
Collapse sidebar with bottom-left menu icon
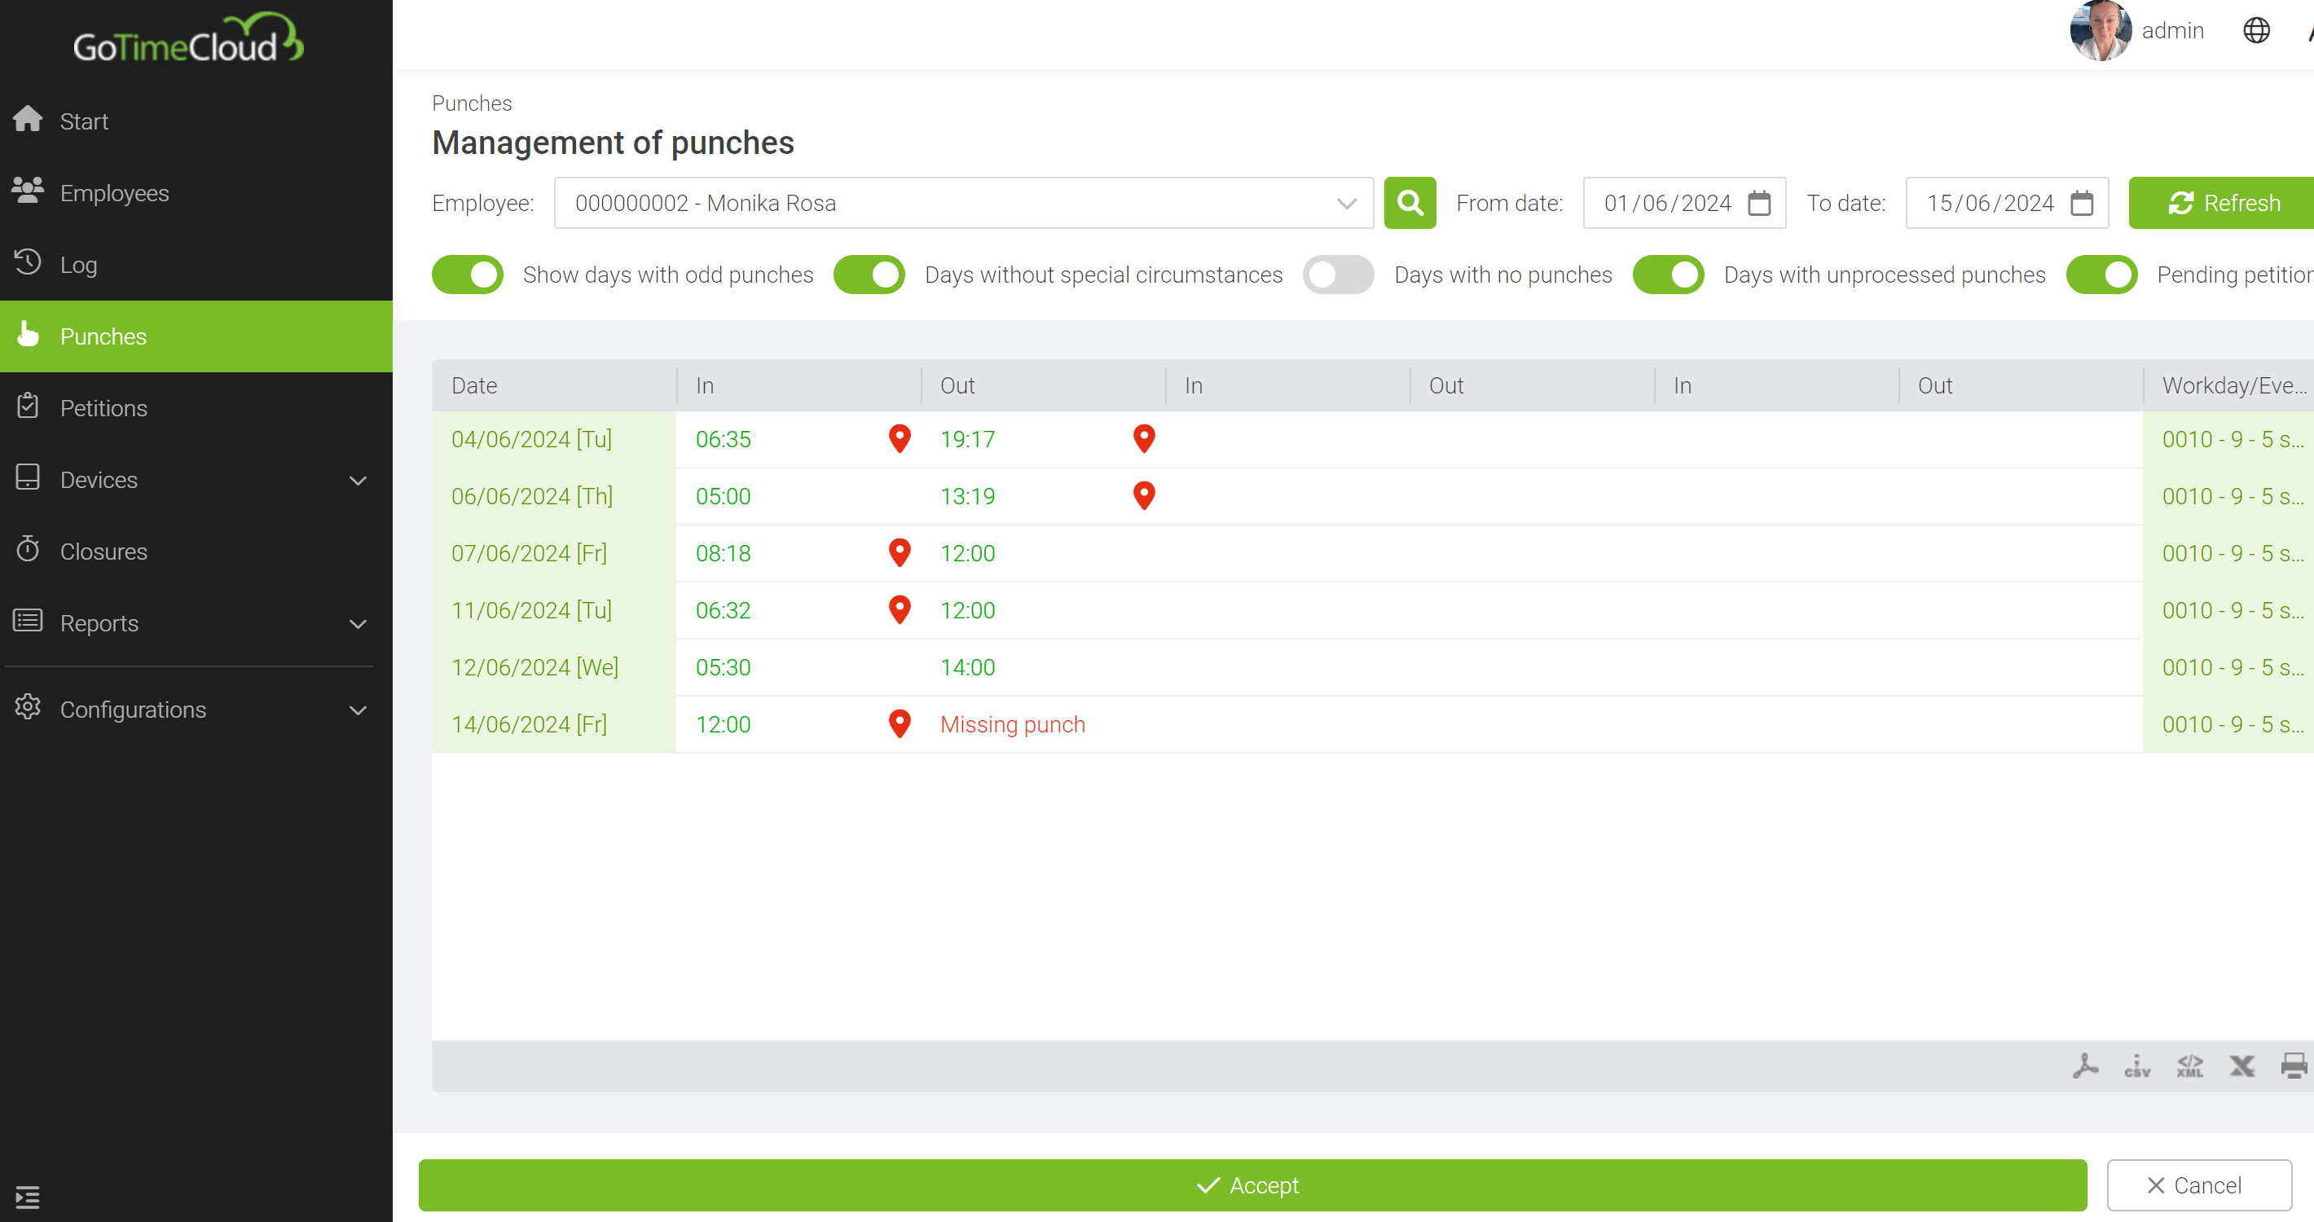pyautogui.click(x=28, y=1197)
